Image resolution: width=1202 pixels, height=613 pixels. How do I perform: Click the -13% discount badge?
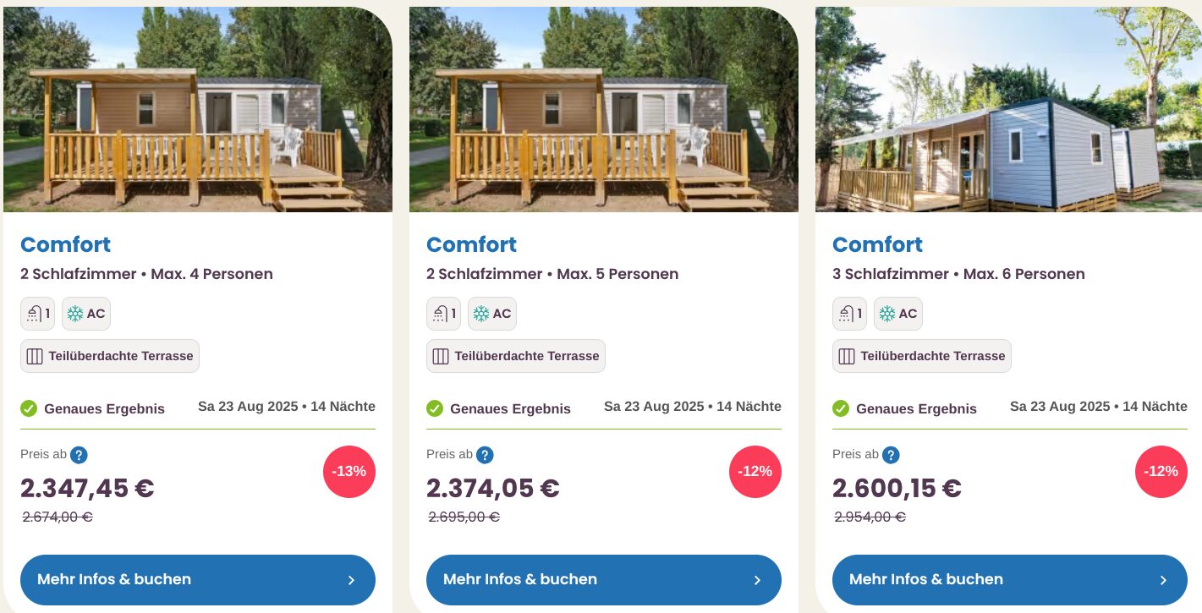(x=349, y=472)
